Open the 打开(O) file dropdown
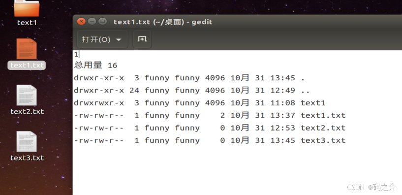 [x=102, y=39]
